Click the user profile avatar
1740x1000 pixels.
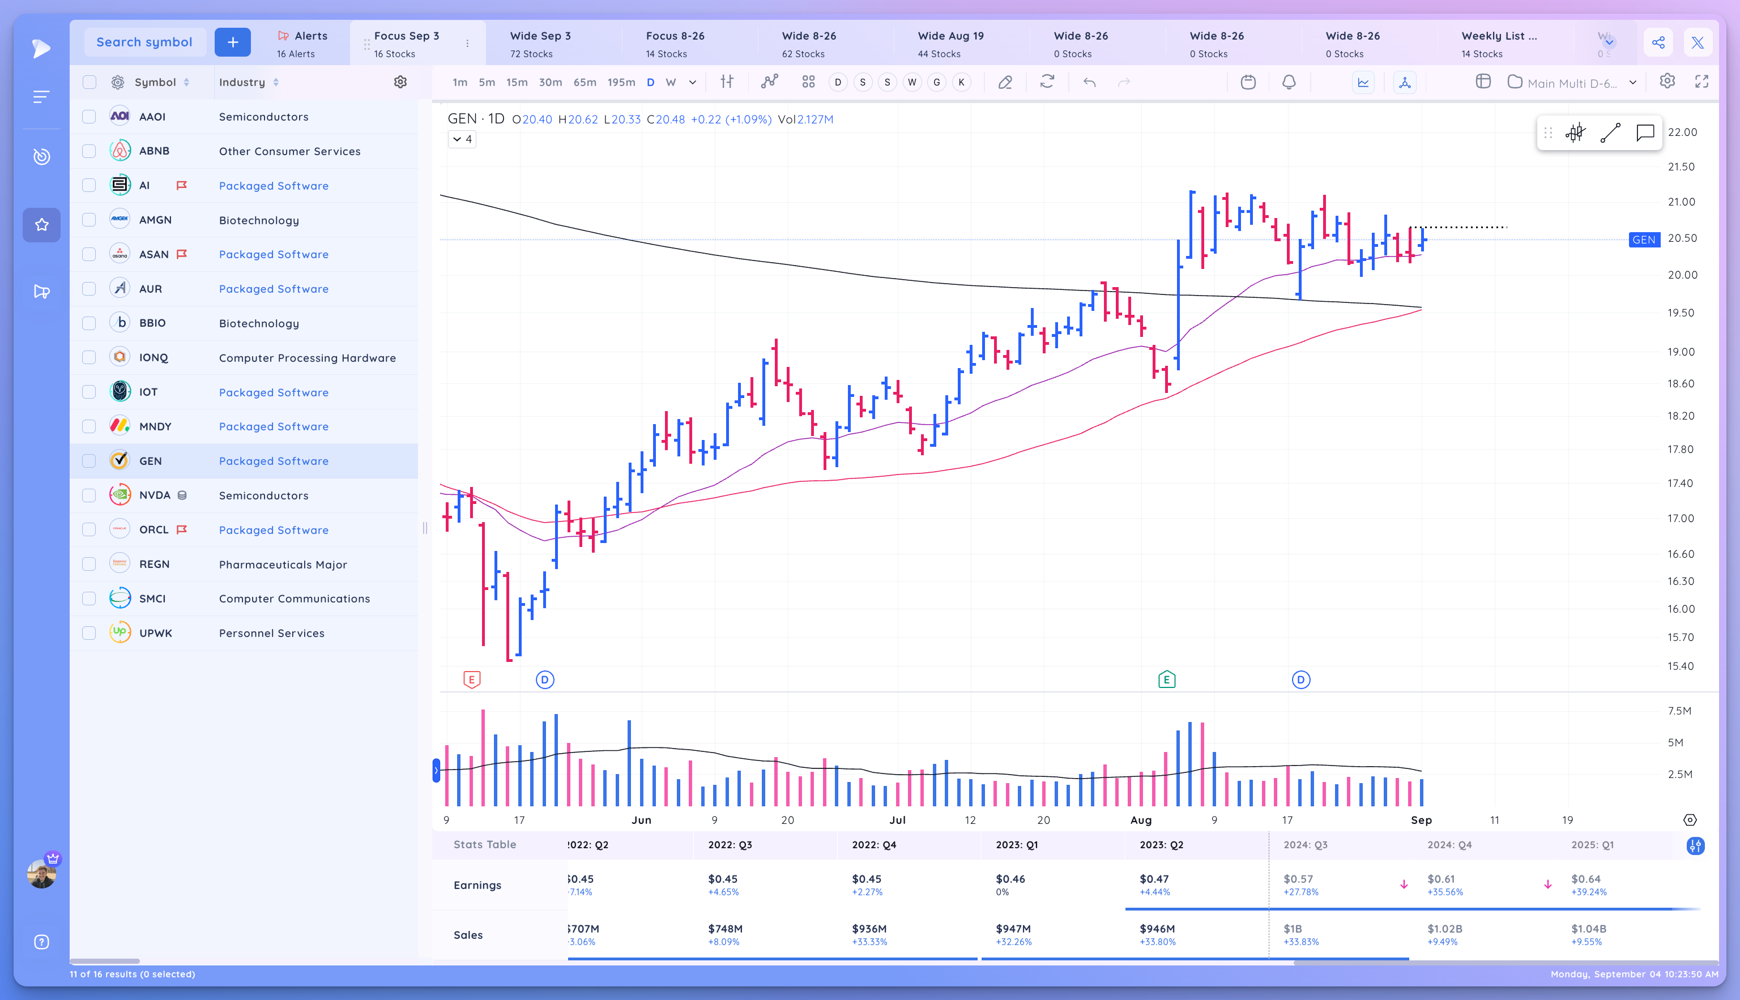coord(41,873)
